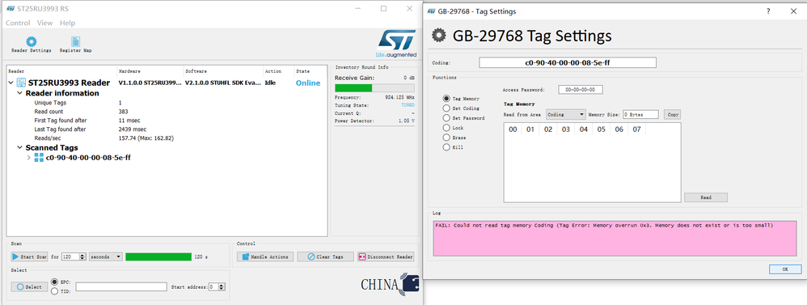Viewport: 807px width, 305px height.
Task: Click the TUNED tuning state value
Action: point(408,105)
